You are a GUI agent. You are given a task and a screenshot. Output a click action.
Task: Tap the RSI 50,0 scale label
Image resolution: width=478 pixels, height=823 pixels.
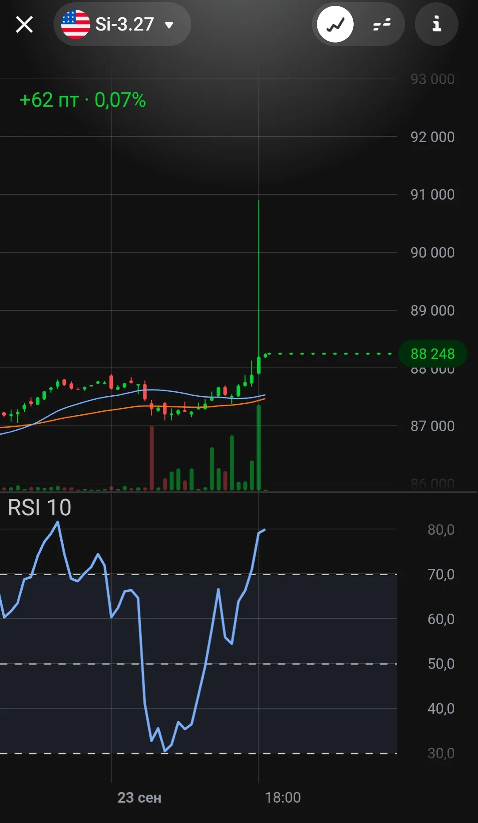[441, 664]
